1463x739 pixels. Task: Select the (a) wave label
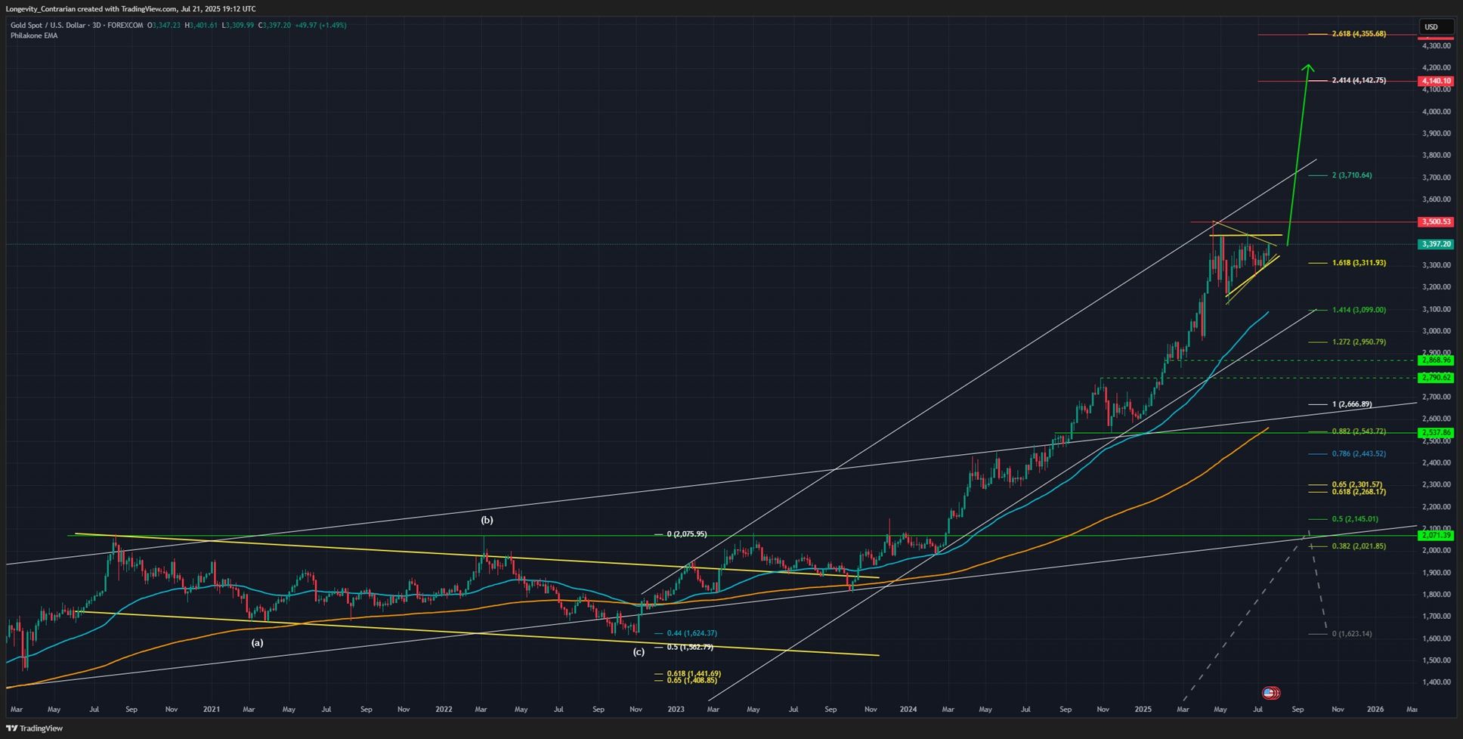(x=257, y=643)
